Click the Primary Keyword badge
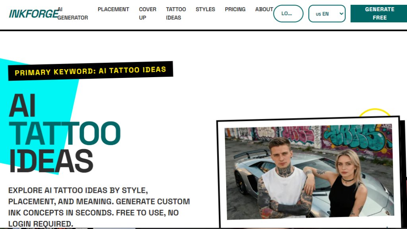The height and width of the screenshot is (229, 407). point(91,71)
